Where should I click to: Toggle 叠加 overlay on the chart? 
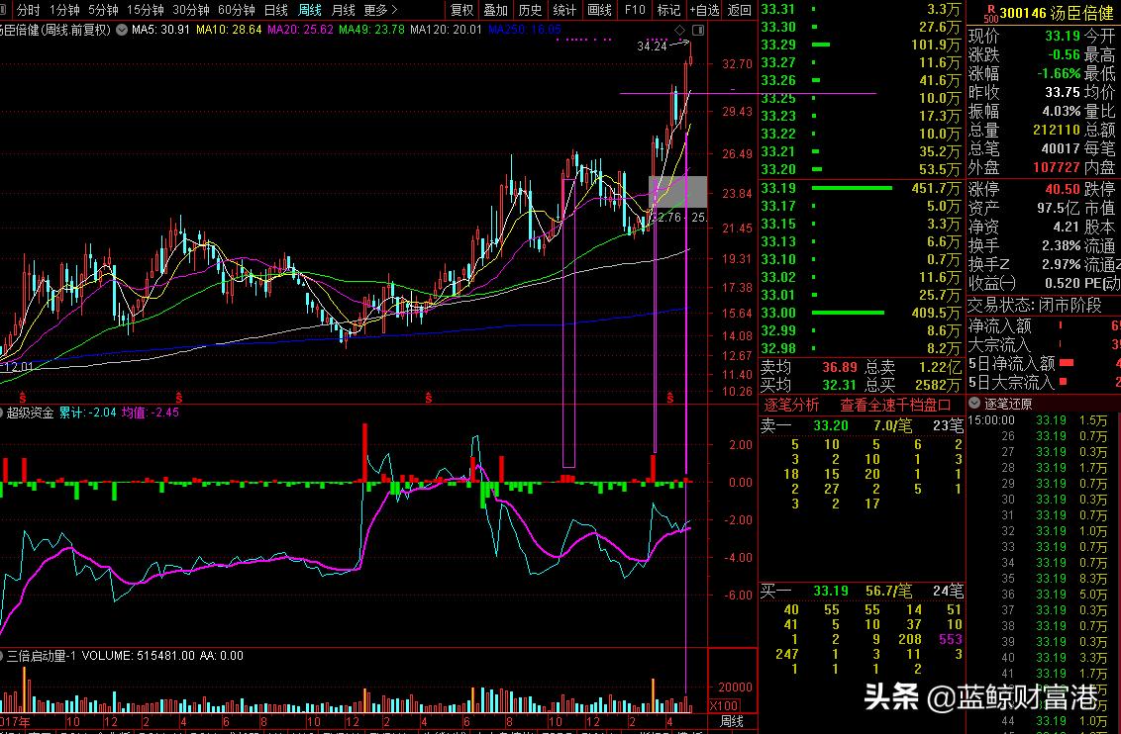click(495, 10)
